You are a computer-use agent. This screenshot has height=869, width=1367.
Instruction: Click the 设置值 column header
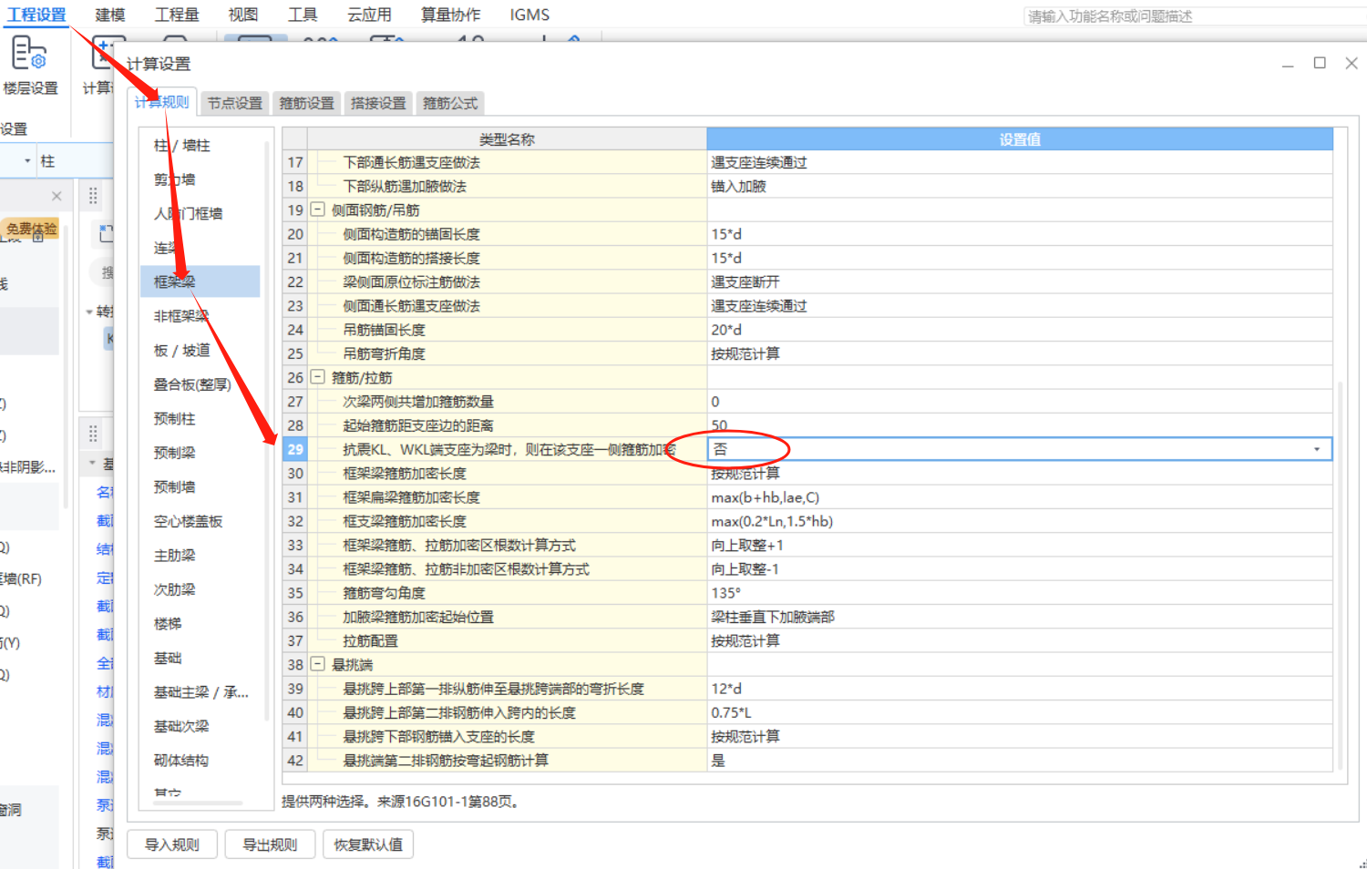coord(1020,138)
